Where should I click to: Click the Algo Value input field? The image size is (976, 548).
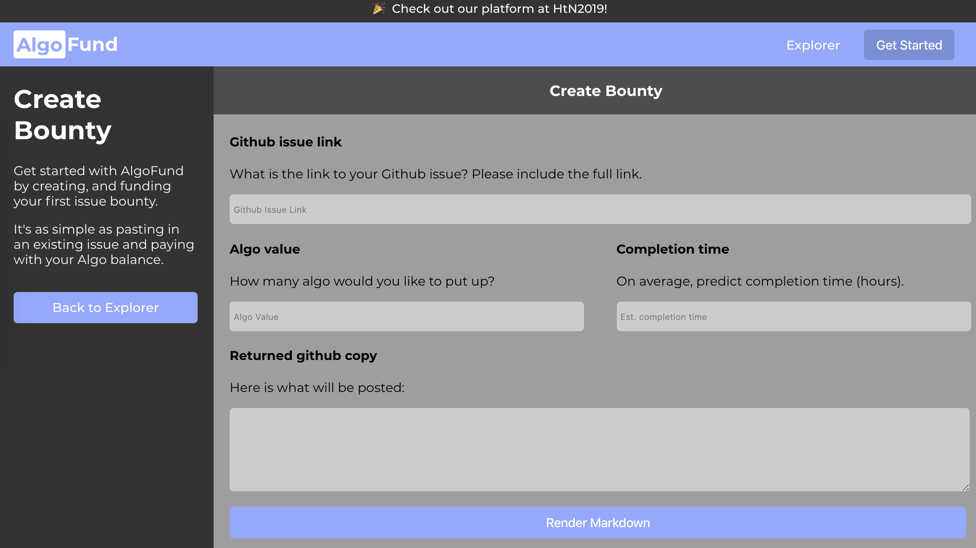point(406,316)
